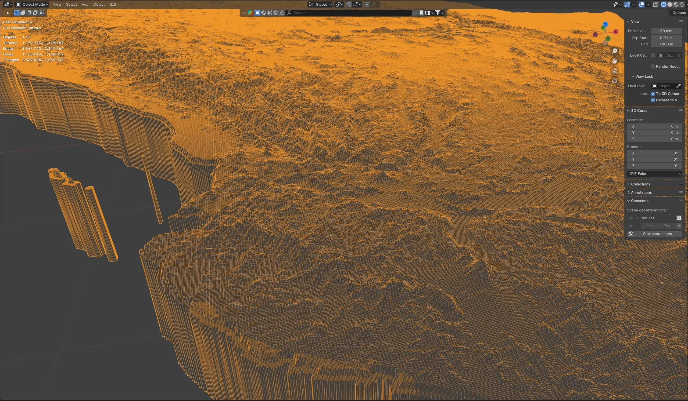The image size is (688, 401).
Task: Switch perspective/orthographic with the grid icon
Action: click(x=614, y=81)
